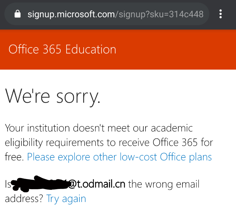Click the word "Is" before the email
This screenshot has width=236, height=216.
click(8, 184)
